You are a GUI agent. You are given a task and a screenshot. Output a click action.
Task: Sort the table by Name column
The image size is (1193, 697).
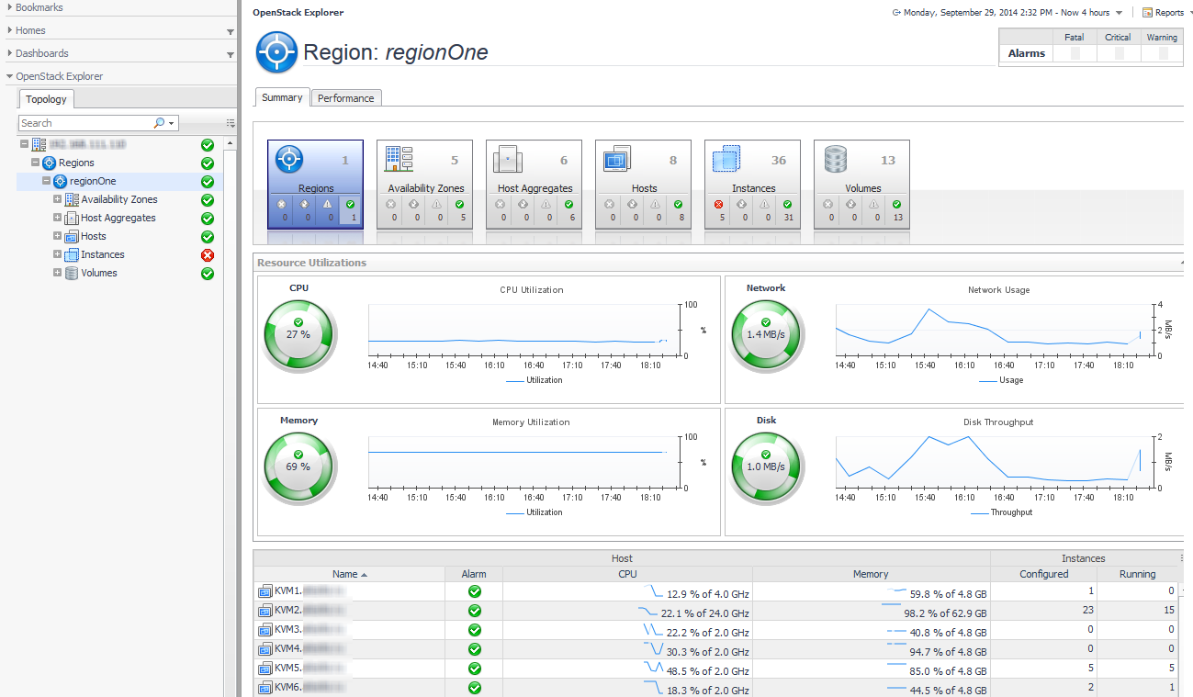point(345,574)
